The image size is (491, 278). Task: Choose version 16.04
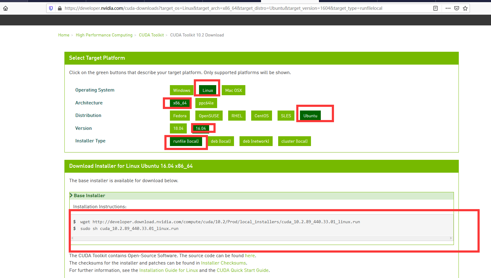[201, 128]
